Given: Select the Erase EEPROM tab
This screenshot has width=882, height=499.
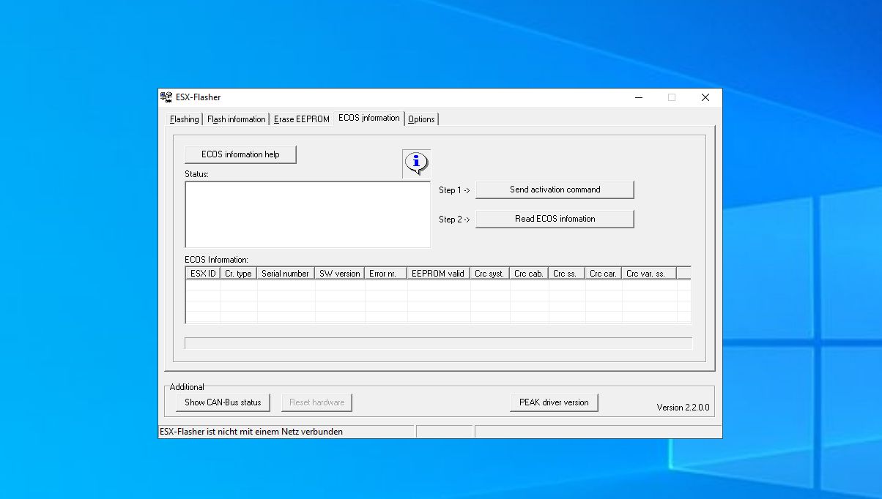Looking at the screenshot, I should tap(302, 119).
